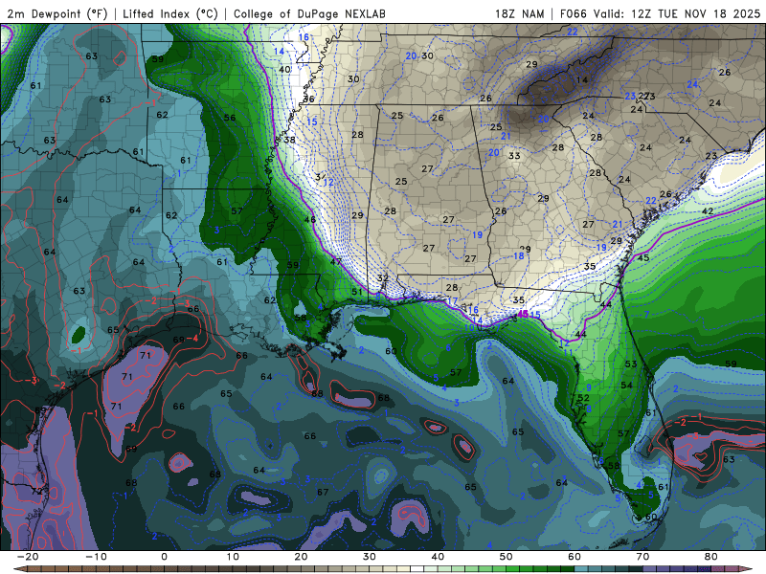Click the '67' dewpoint value in the Gulf
The width and height of the screenshot is (766, 574).
323,492
